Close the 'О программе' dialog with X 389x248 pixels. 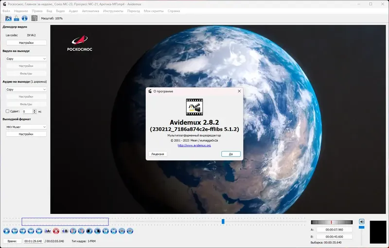pos(239,91)
